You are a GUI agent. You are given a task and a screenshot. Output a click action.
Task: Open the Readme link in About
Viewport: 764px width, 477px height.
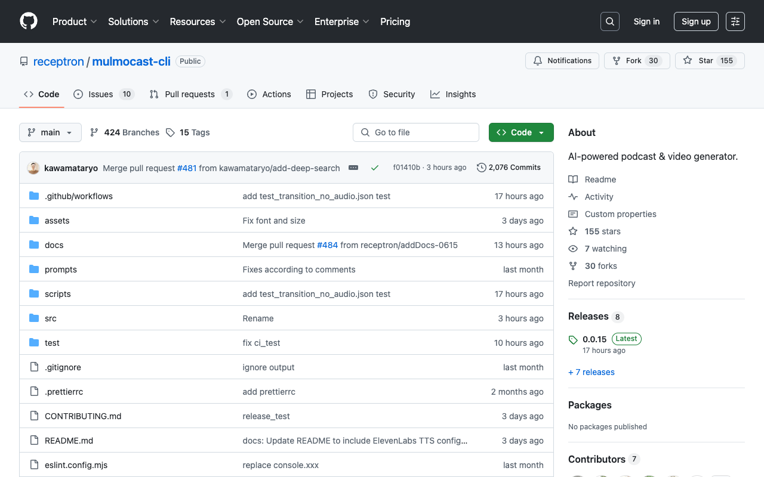pyautogui.click(x=592, y=179)
